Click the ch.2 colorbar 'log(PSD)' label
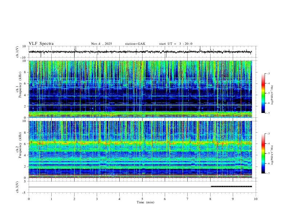This screenshot has height=223, width=288. (272, 155)
